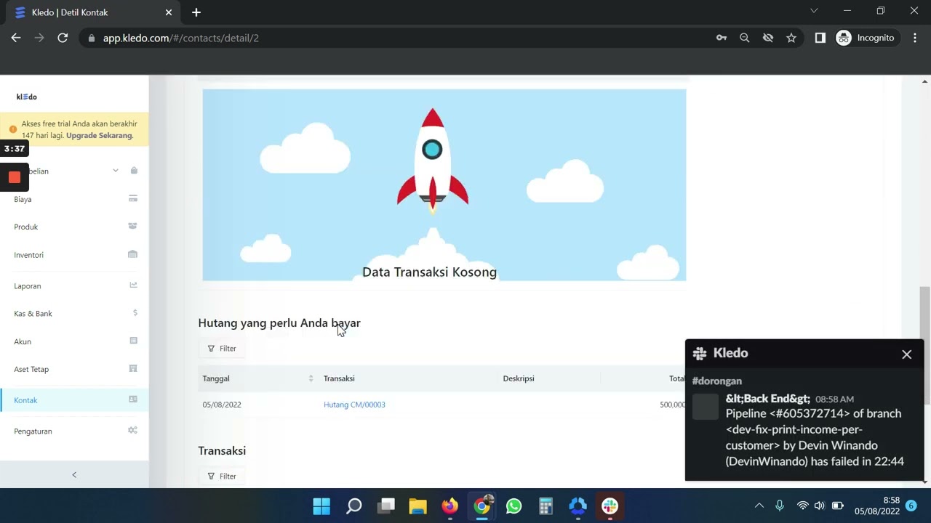Click the #dorongan channel name in notification

717,381
